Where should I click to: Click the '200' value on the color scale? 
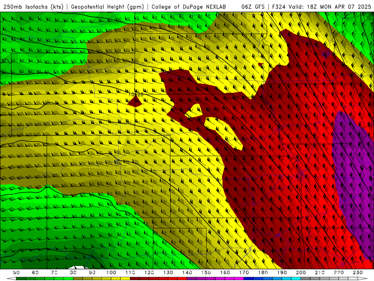tap(301, 273)
